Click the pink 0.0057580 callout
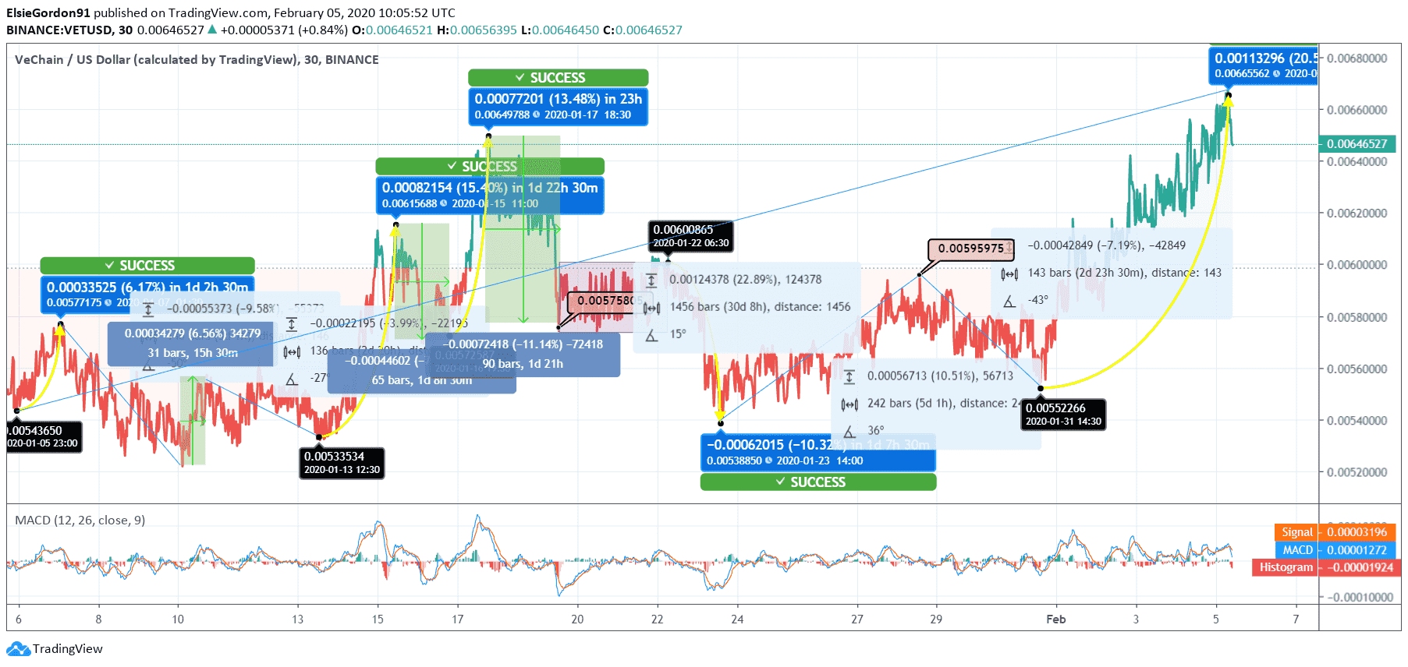The height and width of the screenshot is (667, 1408). pos(606,301)
